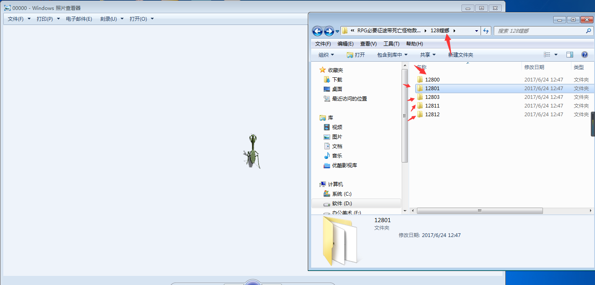Open the 组织 organize dropdown
The height and width of the screenshot is (285, 595).
click(x=326, y=55)
